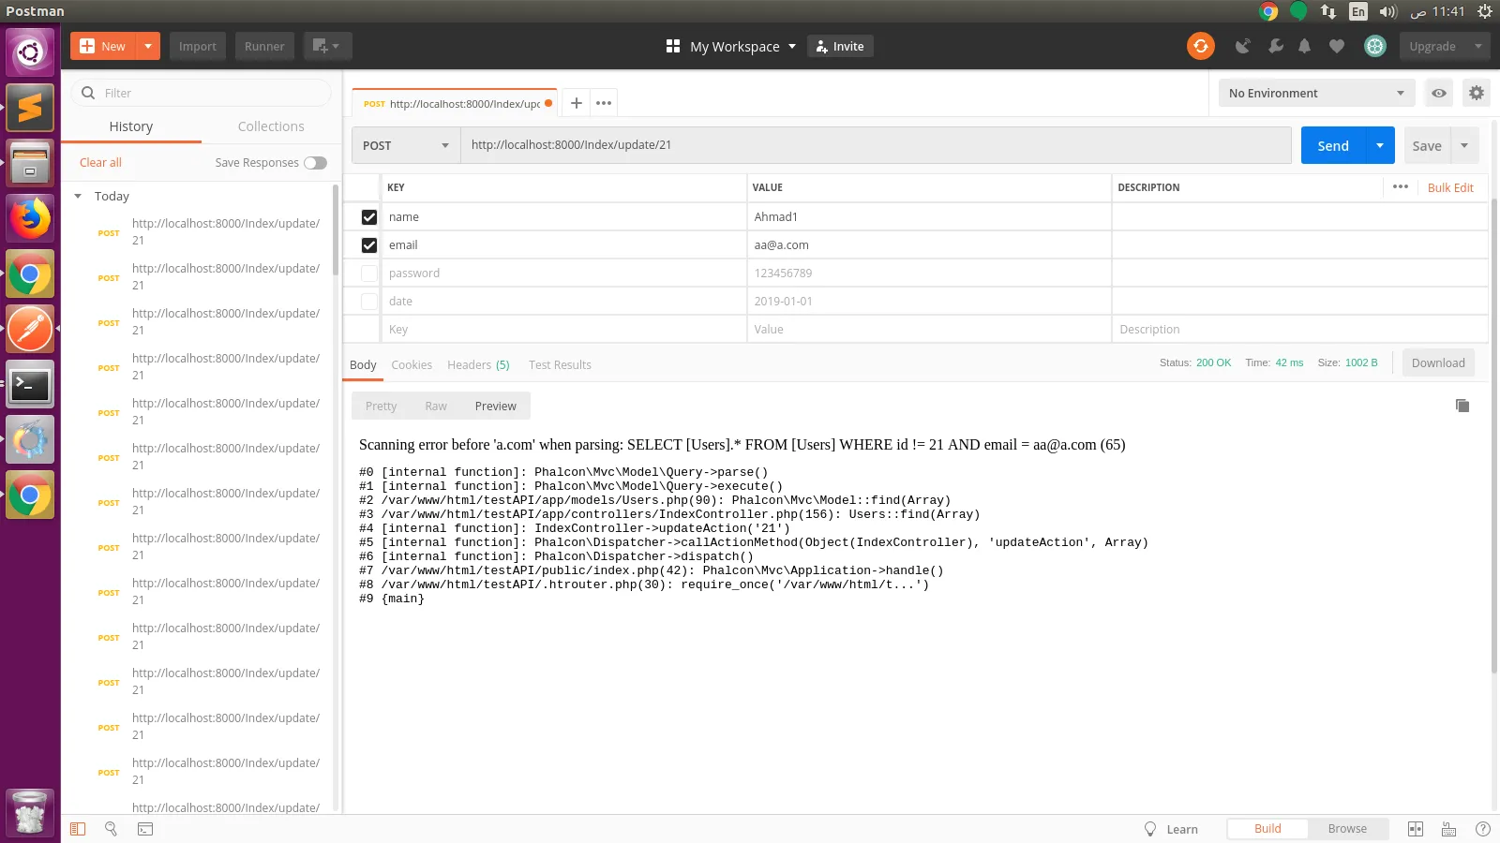
Task: Collapse the Today history group
Action: pyautogui.click(x=78, y=196)
